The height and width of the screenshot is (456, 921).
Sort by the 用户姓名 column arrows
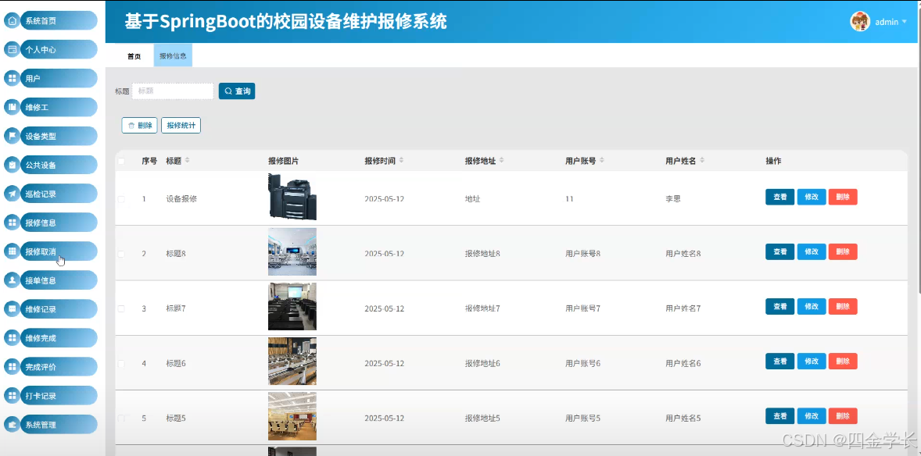click(x=702, y=160)
